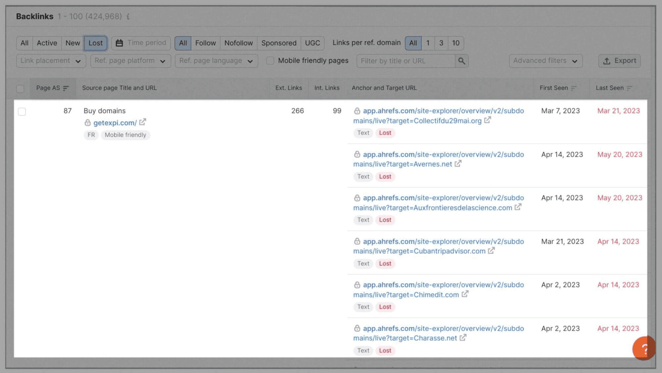
Task: Select 10 links per referring domain
Action: 456,43
